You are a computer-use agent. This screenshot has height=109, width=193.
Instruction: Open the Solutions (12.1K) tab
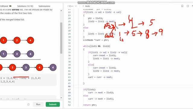(25, 6)
